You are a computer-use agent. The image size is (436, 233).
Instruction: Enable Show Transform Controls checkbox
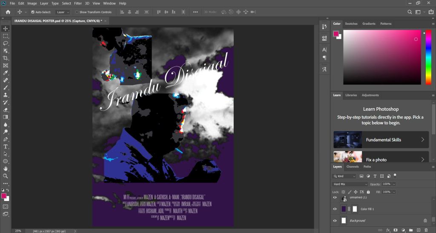point(77,12)
